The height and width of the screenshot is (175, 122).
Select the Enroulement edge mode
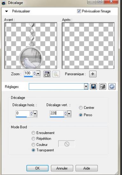pyautogui.click(x=33, y=133)
